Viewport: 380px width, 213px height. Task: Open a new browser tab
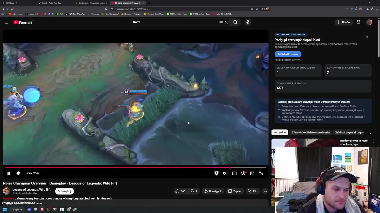[x=149, y=3]
